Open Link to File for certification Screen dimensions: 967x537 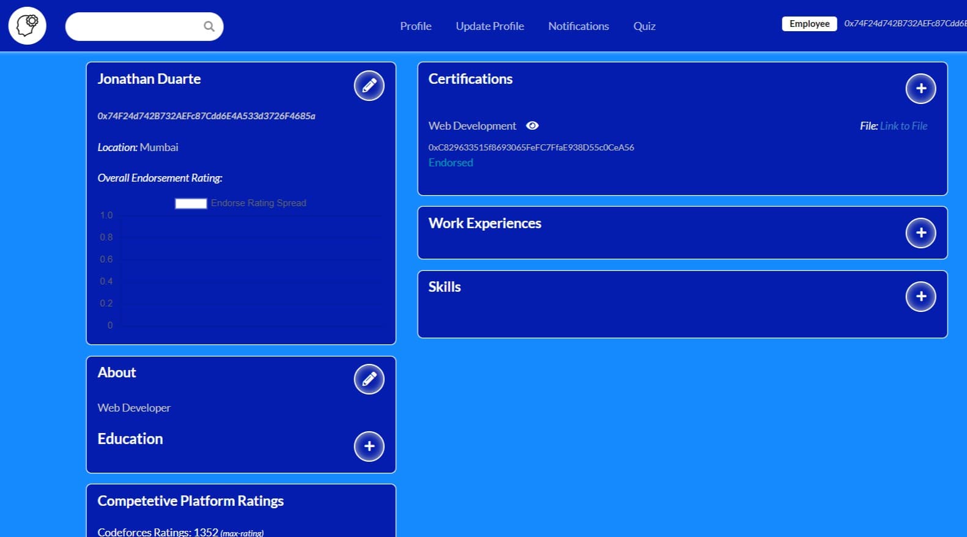[x=903, y=126]
